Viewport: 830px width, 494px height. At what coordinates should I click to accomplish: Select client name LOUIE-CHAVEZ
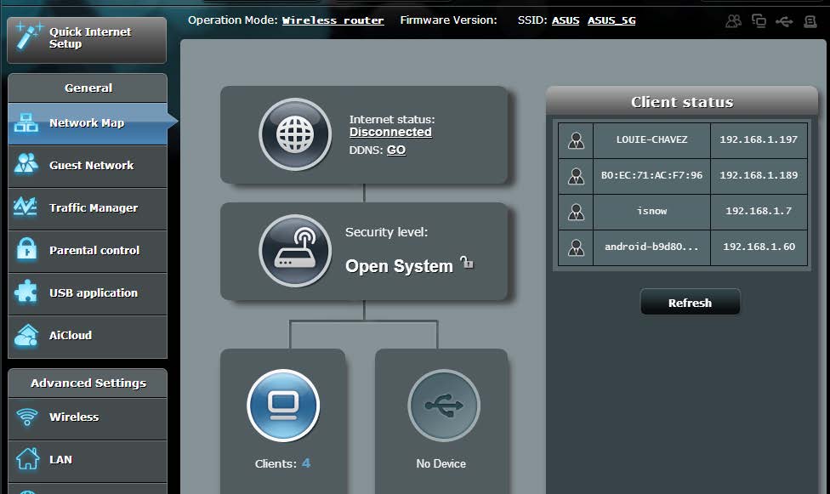tap(651, 139)
